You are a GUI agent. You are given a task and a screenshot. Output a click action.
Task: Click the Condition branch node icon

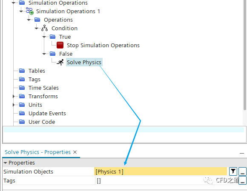point(44,28)
